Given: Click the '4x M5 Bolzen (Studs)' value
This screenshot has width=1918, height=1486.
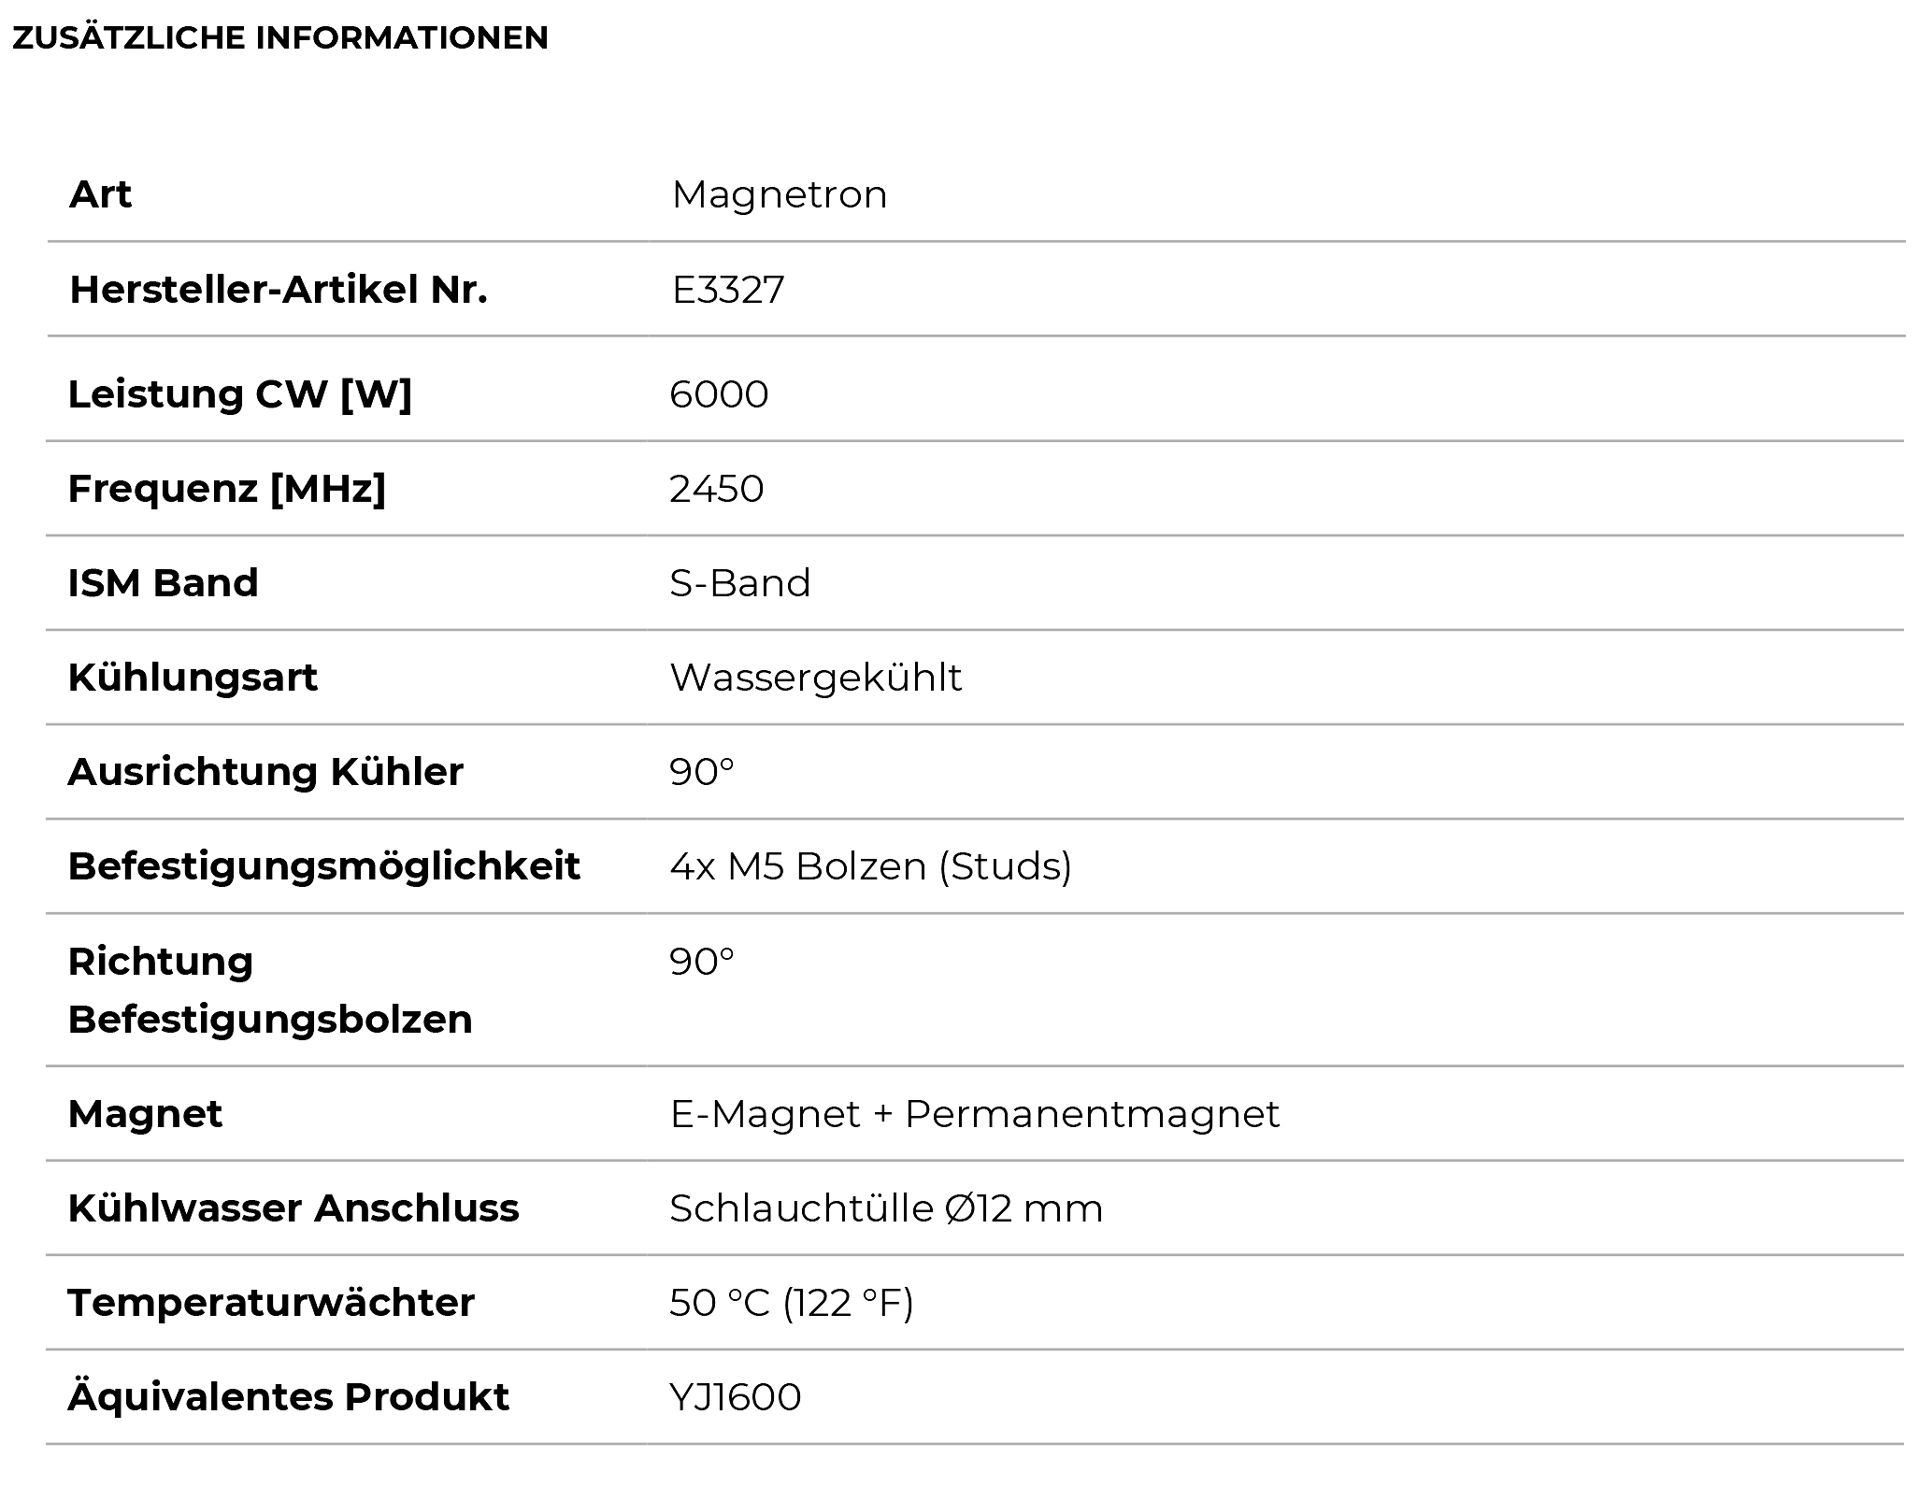Looking at the screenshot, I should [870, 866].
